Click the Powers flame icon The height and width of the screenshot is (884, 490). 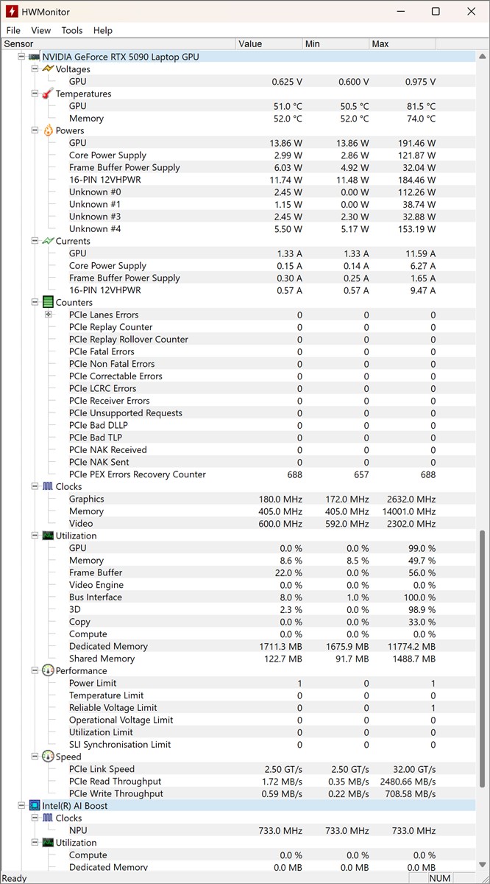[x=48, y=130]
